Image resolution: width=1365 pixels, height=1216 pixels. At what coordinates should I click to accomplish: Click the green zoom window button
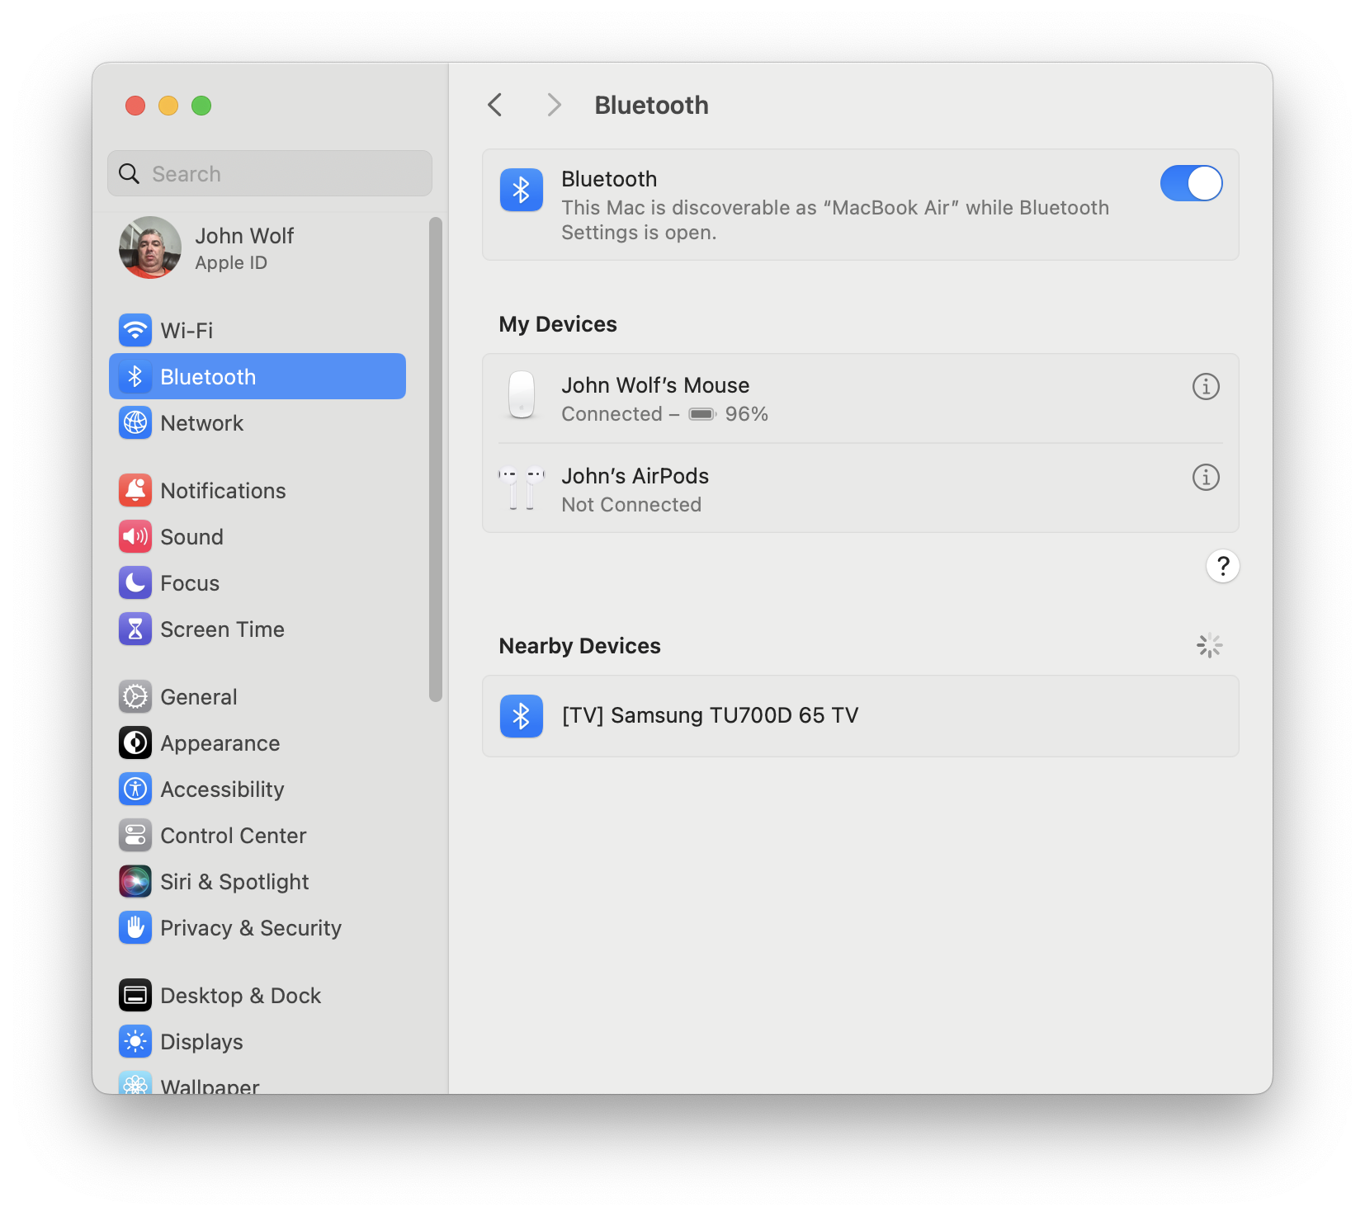click(x=201, y=106)
